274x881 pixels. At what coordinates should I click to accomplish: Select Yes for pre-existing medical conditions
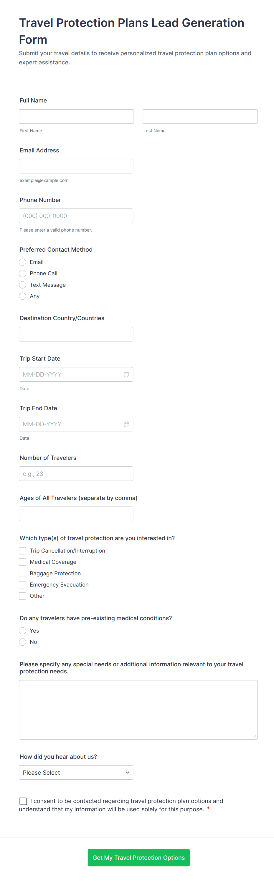point(22,631)
